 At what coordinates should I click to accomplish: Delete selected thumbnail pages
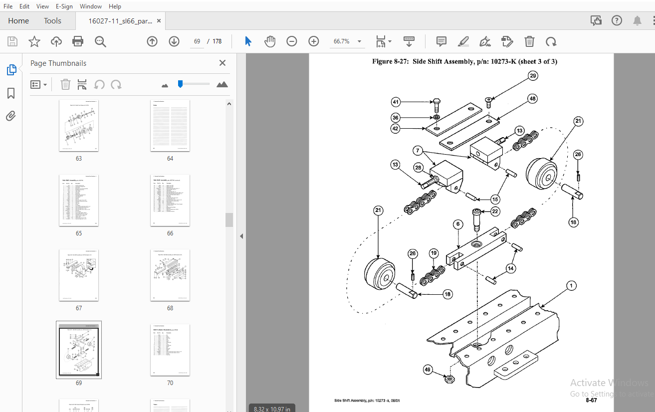(65, 85)
